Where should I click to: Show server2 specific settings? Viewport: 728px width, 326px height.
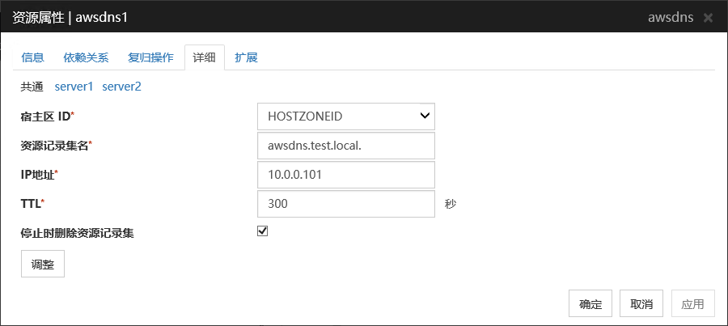tap(121, 86)
